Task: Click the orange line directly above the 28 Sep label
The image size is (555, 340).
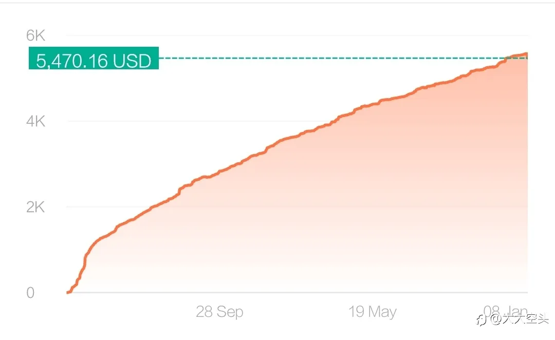Action: (219, 172)
